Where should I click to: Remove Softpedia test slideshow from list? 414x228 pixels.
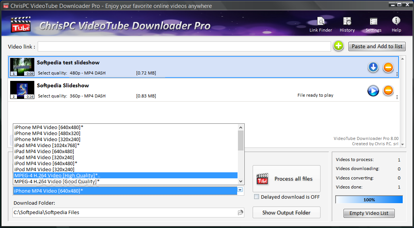[388, 67]
